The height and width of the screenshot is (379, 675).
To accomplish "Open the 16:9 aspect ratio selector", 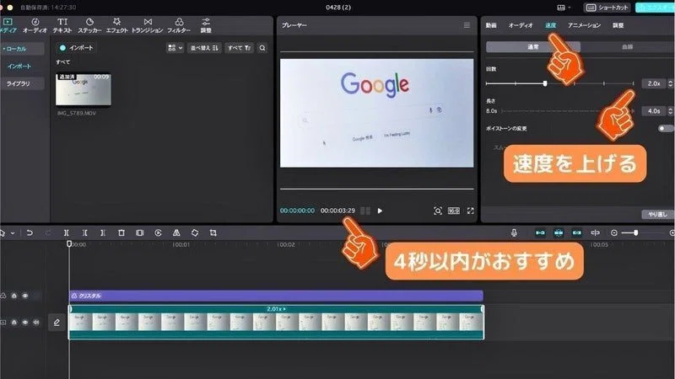I will 454,211.
